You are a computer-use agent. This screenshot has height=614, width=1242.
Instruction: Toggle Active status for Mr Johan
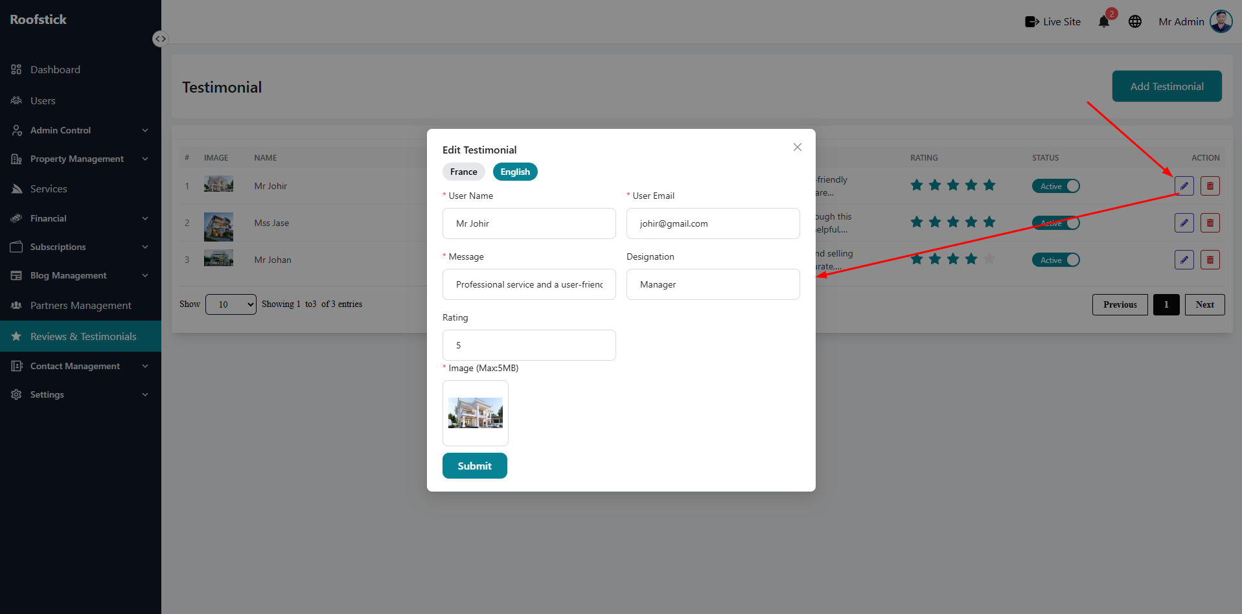(1056, 260)
